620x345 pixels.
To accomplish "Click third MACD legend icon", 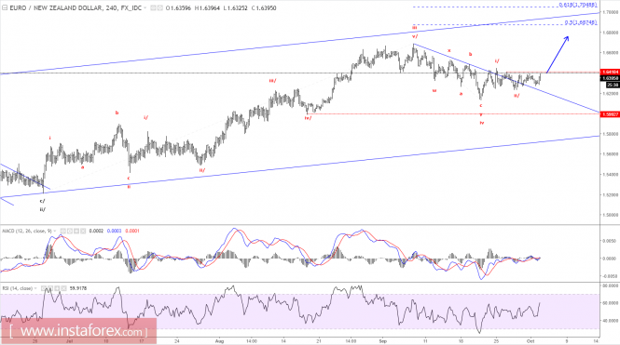I will point(76,231).
